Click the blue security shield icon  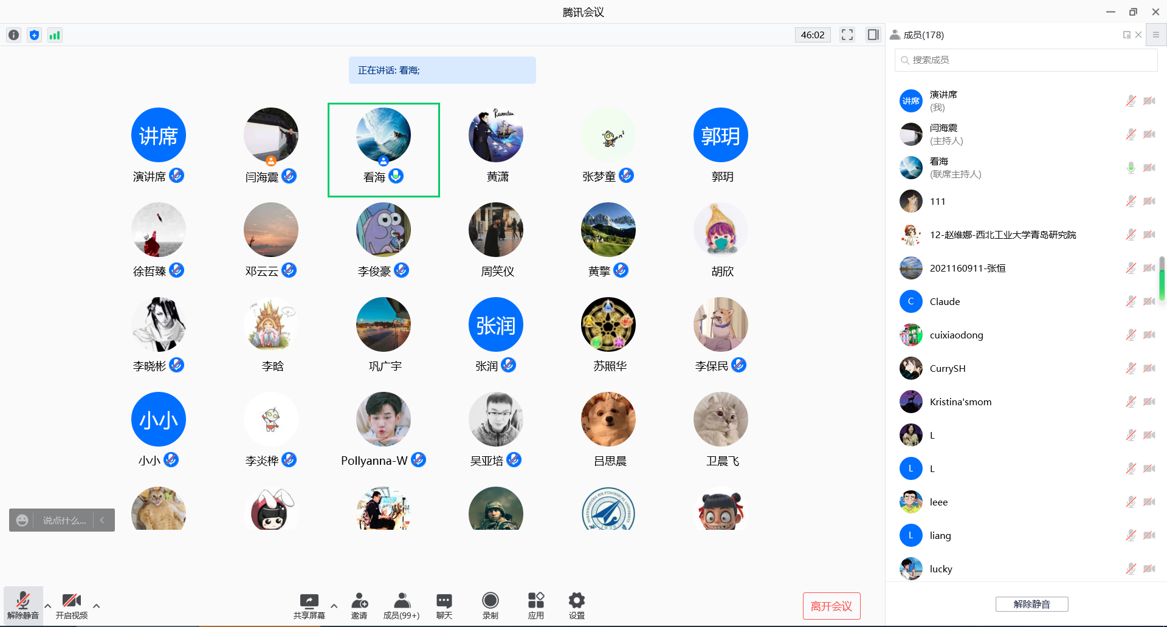(x=34, y=35)
